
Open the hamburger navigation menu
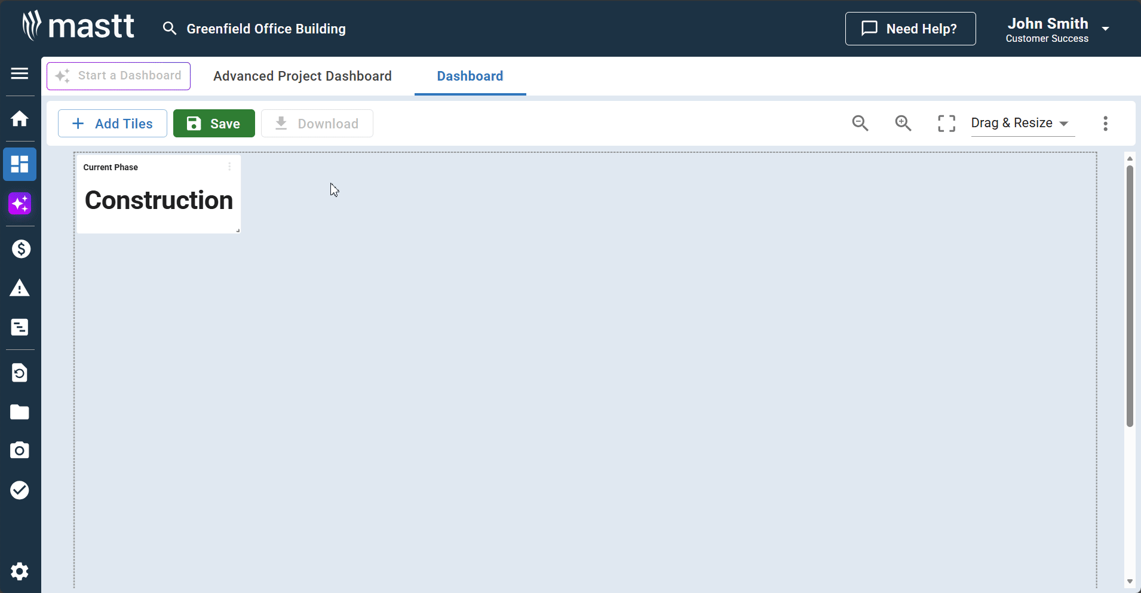[20, 73]
